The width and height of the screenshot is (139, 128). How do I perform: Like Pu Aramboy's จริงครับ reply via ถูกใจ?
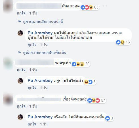pyautogui.click(x=32, y=124)
